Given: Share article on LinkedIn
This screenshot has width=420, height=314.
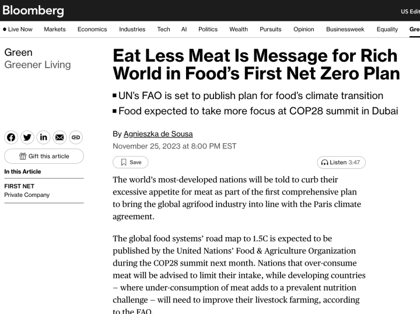Looking at the screenshot, I should coord(44,137).
